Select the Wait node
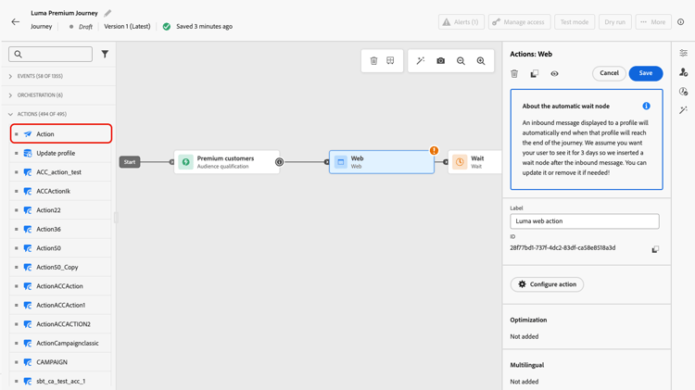 tap(474, 162)
